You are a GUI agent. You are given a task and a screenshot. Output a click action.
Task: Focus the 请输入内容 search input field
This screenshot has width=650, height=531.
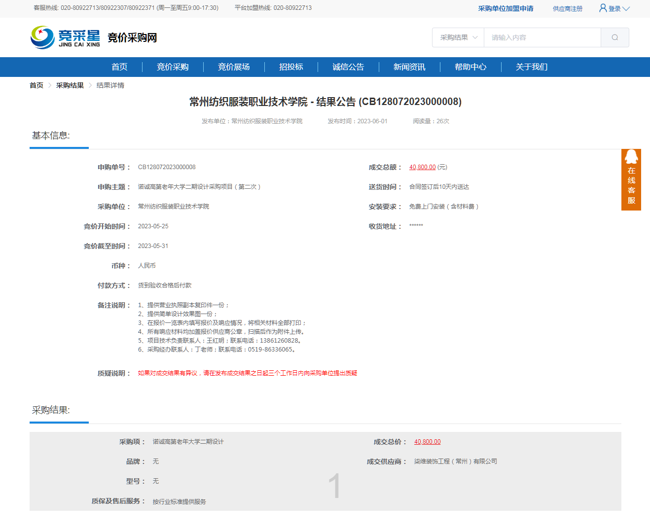(542, 37)
